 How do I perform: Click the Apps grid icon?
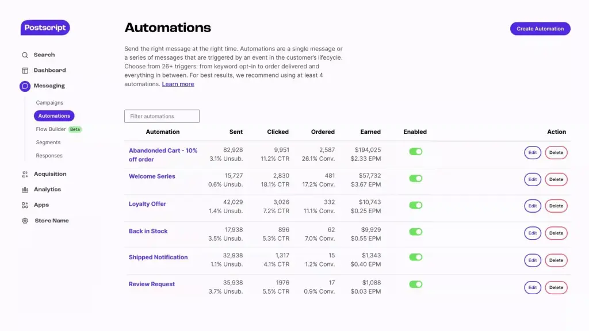pos(25,205)
